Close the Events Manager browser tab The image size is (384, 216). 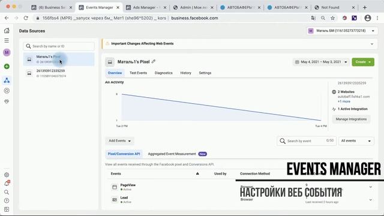click(x=118, y=8)
